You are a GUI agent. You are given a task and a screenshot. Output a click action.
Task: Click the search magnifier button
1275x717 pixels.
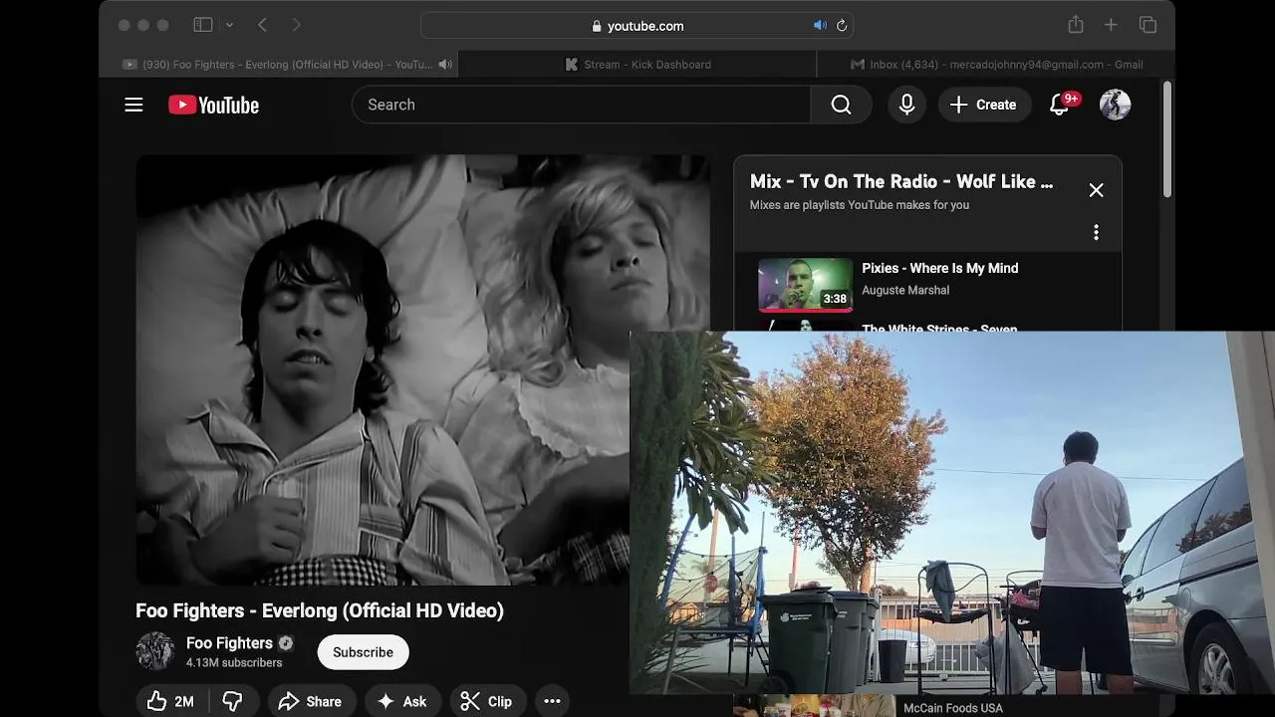841,105
